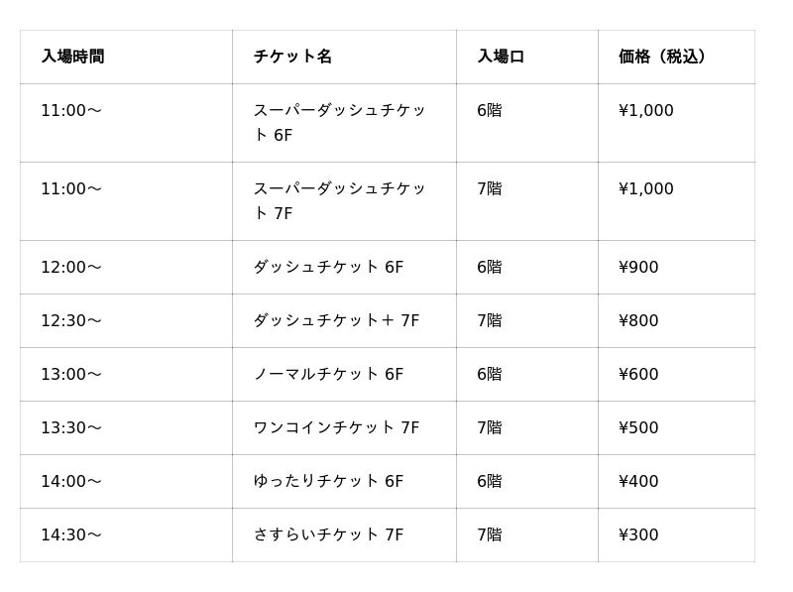The height and width of the screenshot is (592, 793).
Task: Click the ダッシュチケット 6F cell
Action: pyautogui.click(x=328, y=267)
